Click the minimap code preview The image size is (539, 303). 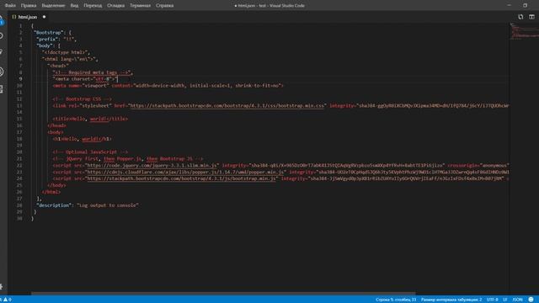(524, 31)
